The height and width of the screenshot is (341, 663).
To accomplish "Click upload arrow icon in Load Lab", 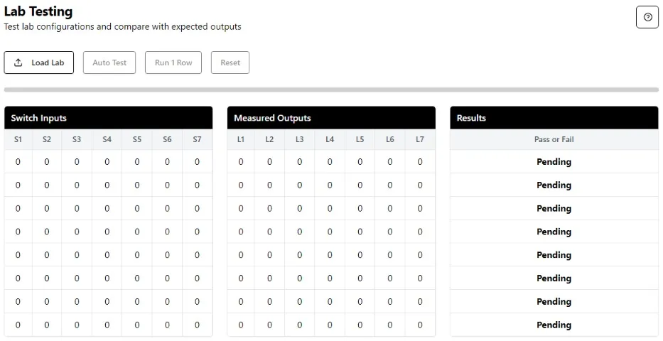I will point(18,63).
